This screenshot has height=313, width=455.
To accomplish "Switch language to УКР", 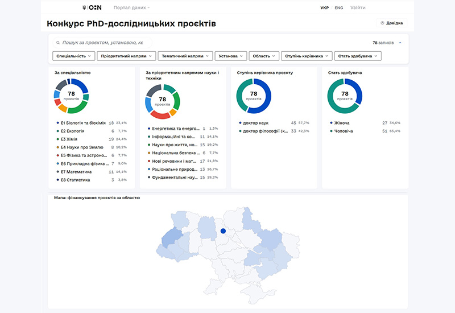I will [x=324, y=8].
